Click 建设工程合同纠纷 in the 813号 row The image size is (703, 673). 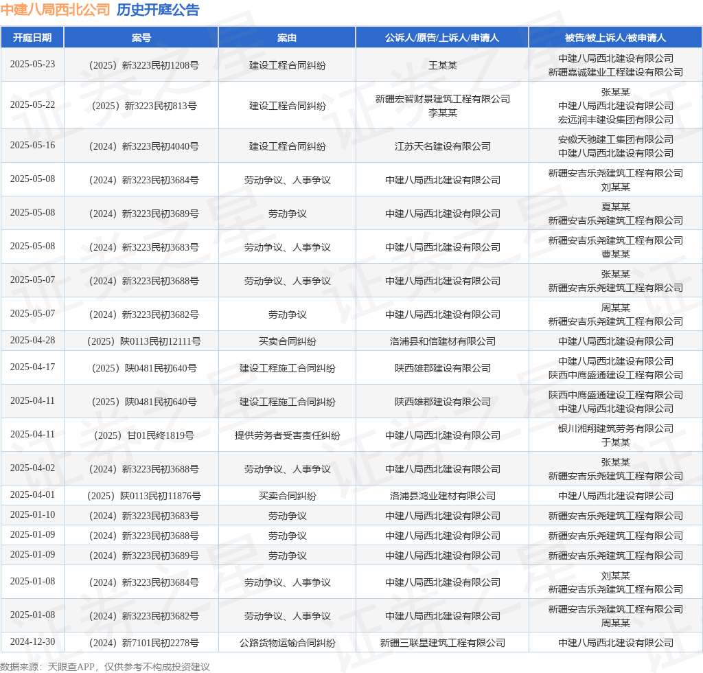tap(288, 106)
